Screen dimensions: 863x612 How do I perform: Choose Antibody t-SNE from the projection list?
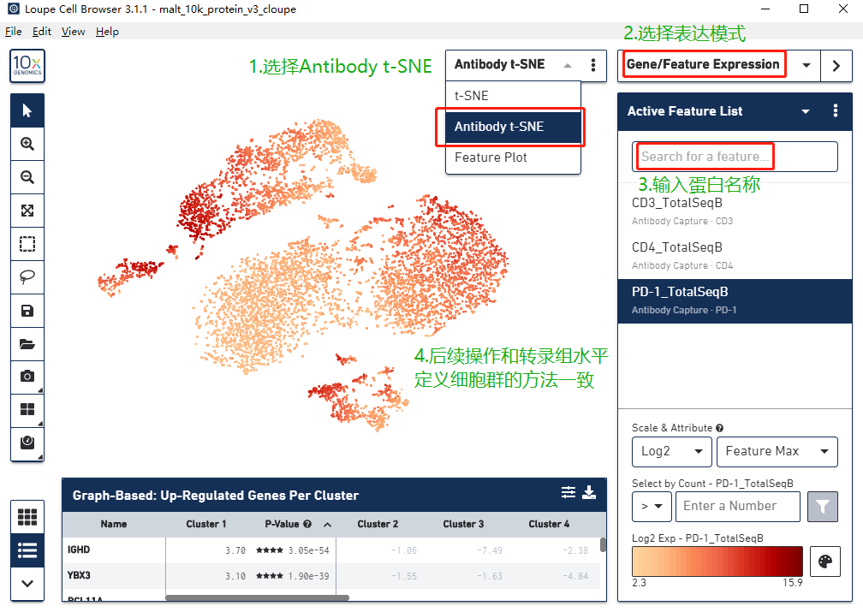tap(513, 127)
